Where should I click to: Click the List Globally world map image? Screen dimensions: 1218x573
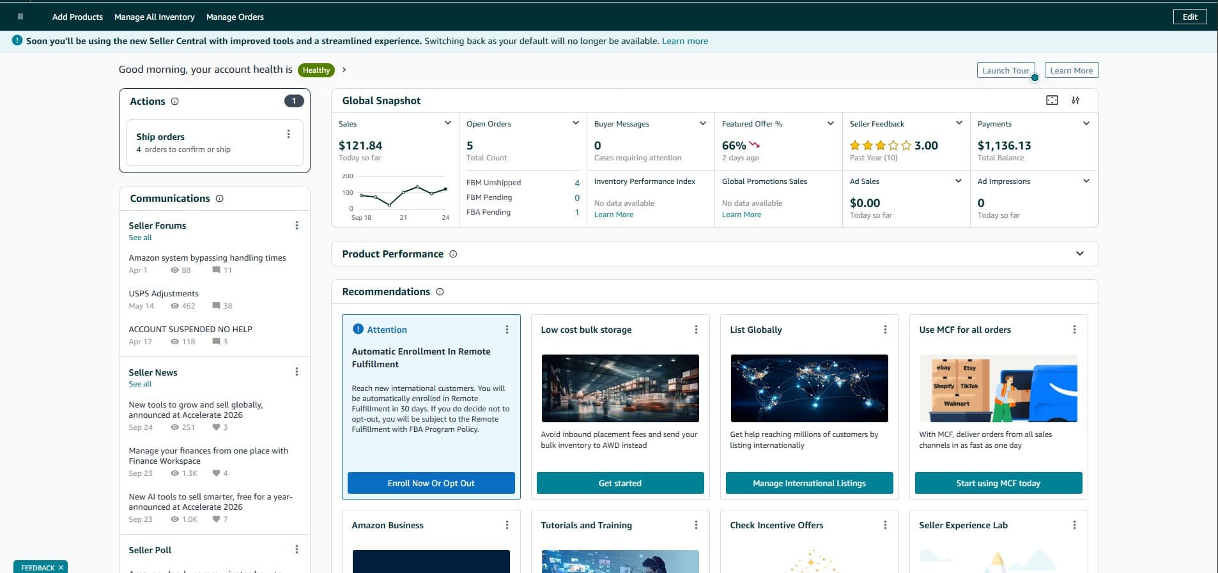[810, 388]
